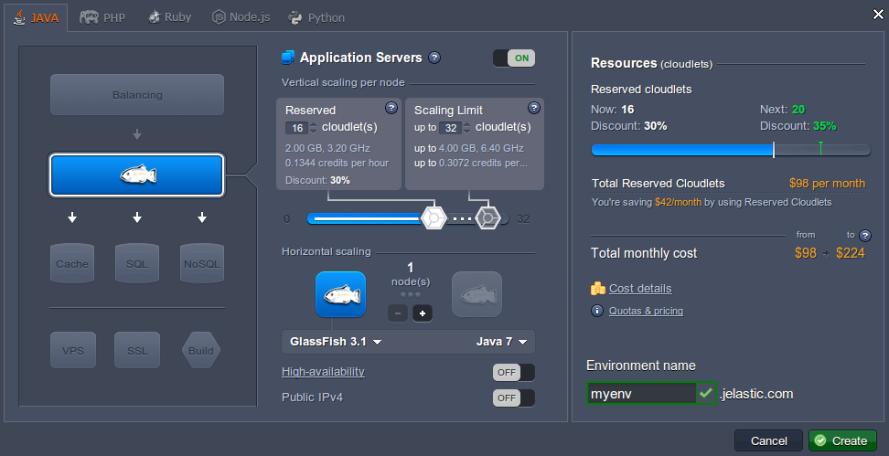Click the green validation checkmark
This screenshot has height=456, width=889.
[x=706, y=393]
